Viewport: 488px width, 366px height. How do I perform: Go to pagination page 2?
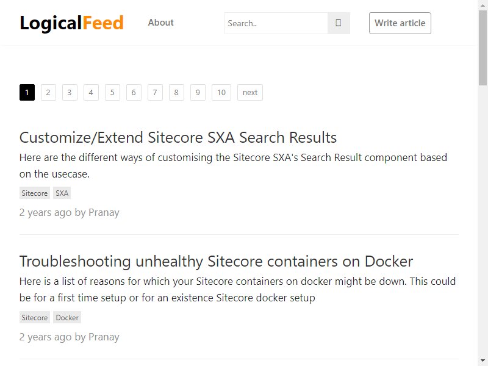click(x=48, y=93)
